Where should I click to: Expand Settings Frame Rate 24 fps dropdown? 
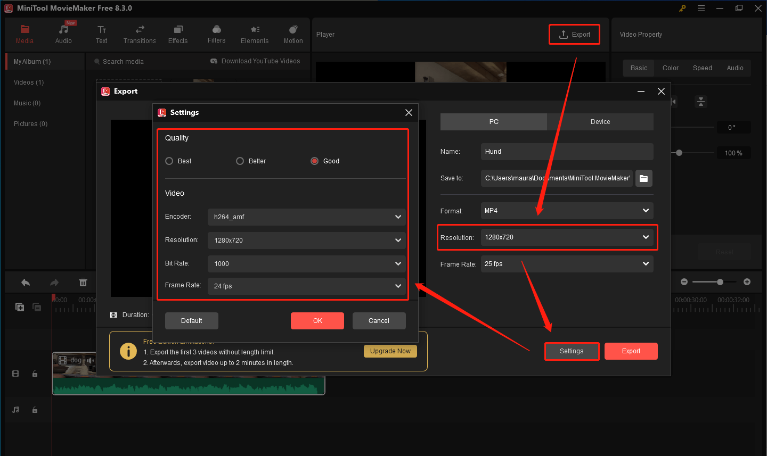coord(306,286)
